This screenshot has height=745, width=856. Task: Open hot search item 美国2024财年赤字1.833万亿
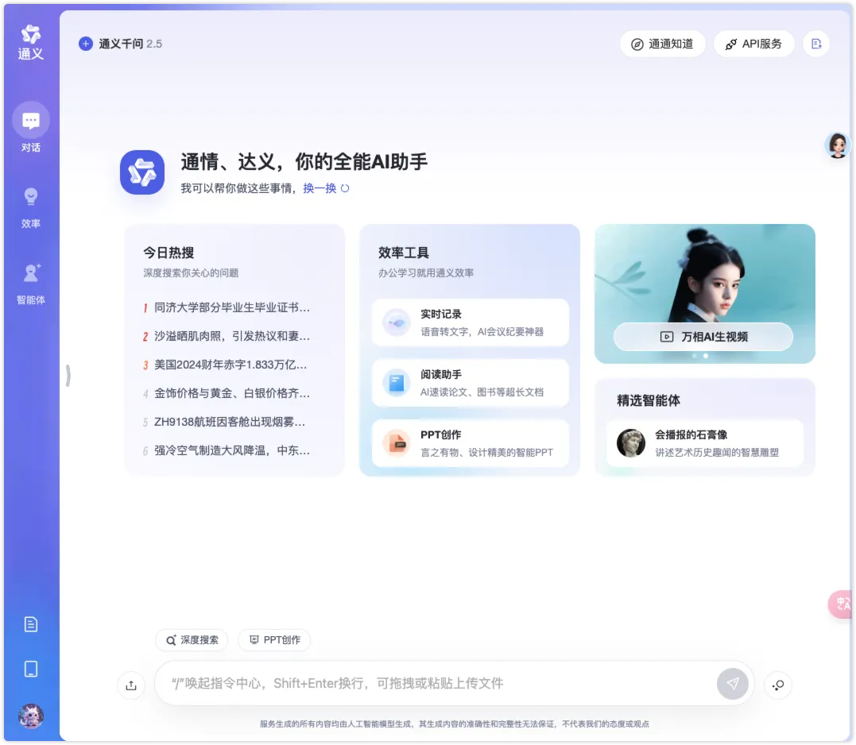[230, 365]
